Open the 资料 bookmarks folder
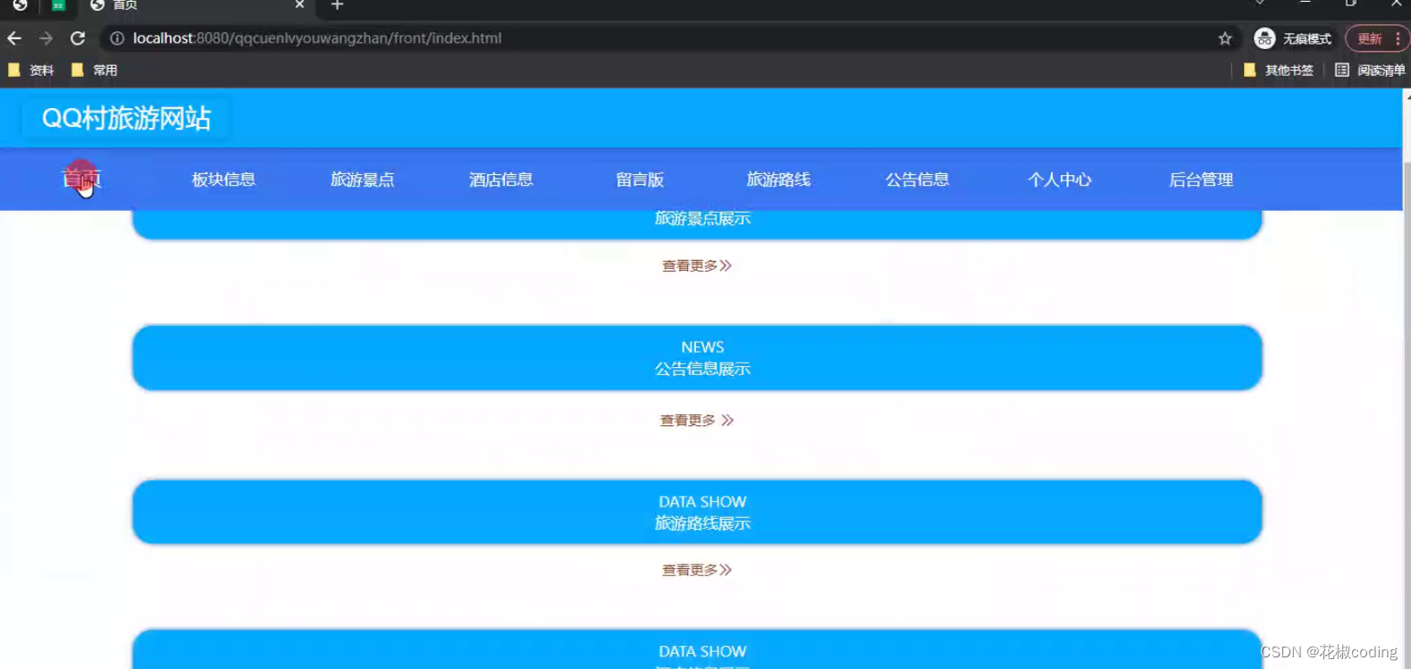The image size is (1411, 669). 31,70
